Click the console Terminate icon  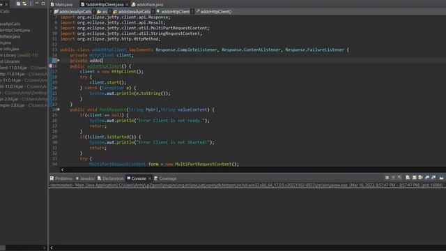coord(387,178)
